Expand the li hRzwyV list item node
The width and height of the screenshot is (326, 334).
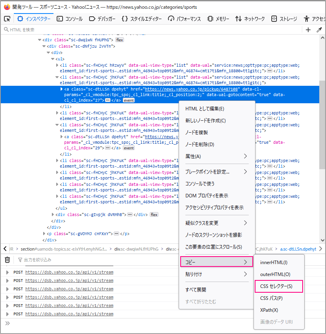click(x=57, y=65)
